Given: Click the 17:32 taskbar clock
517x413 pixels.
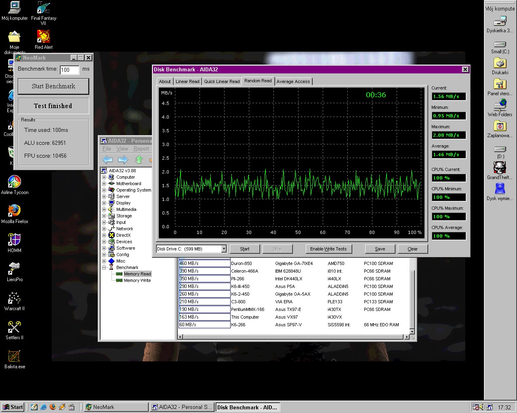Looking at the screenshot, I should [504, 407].
